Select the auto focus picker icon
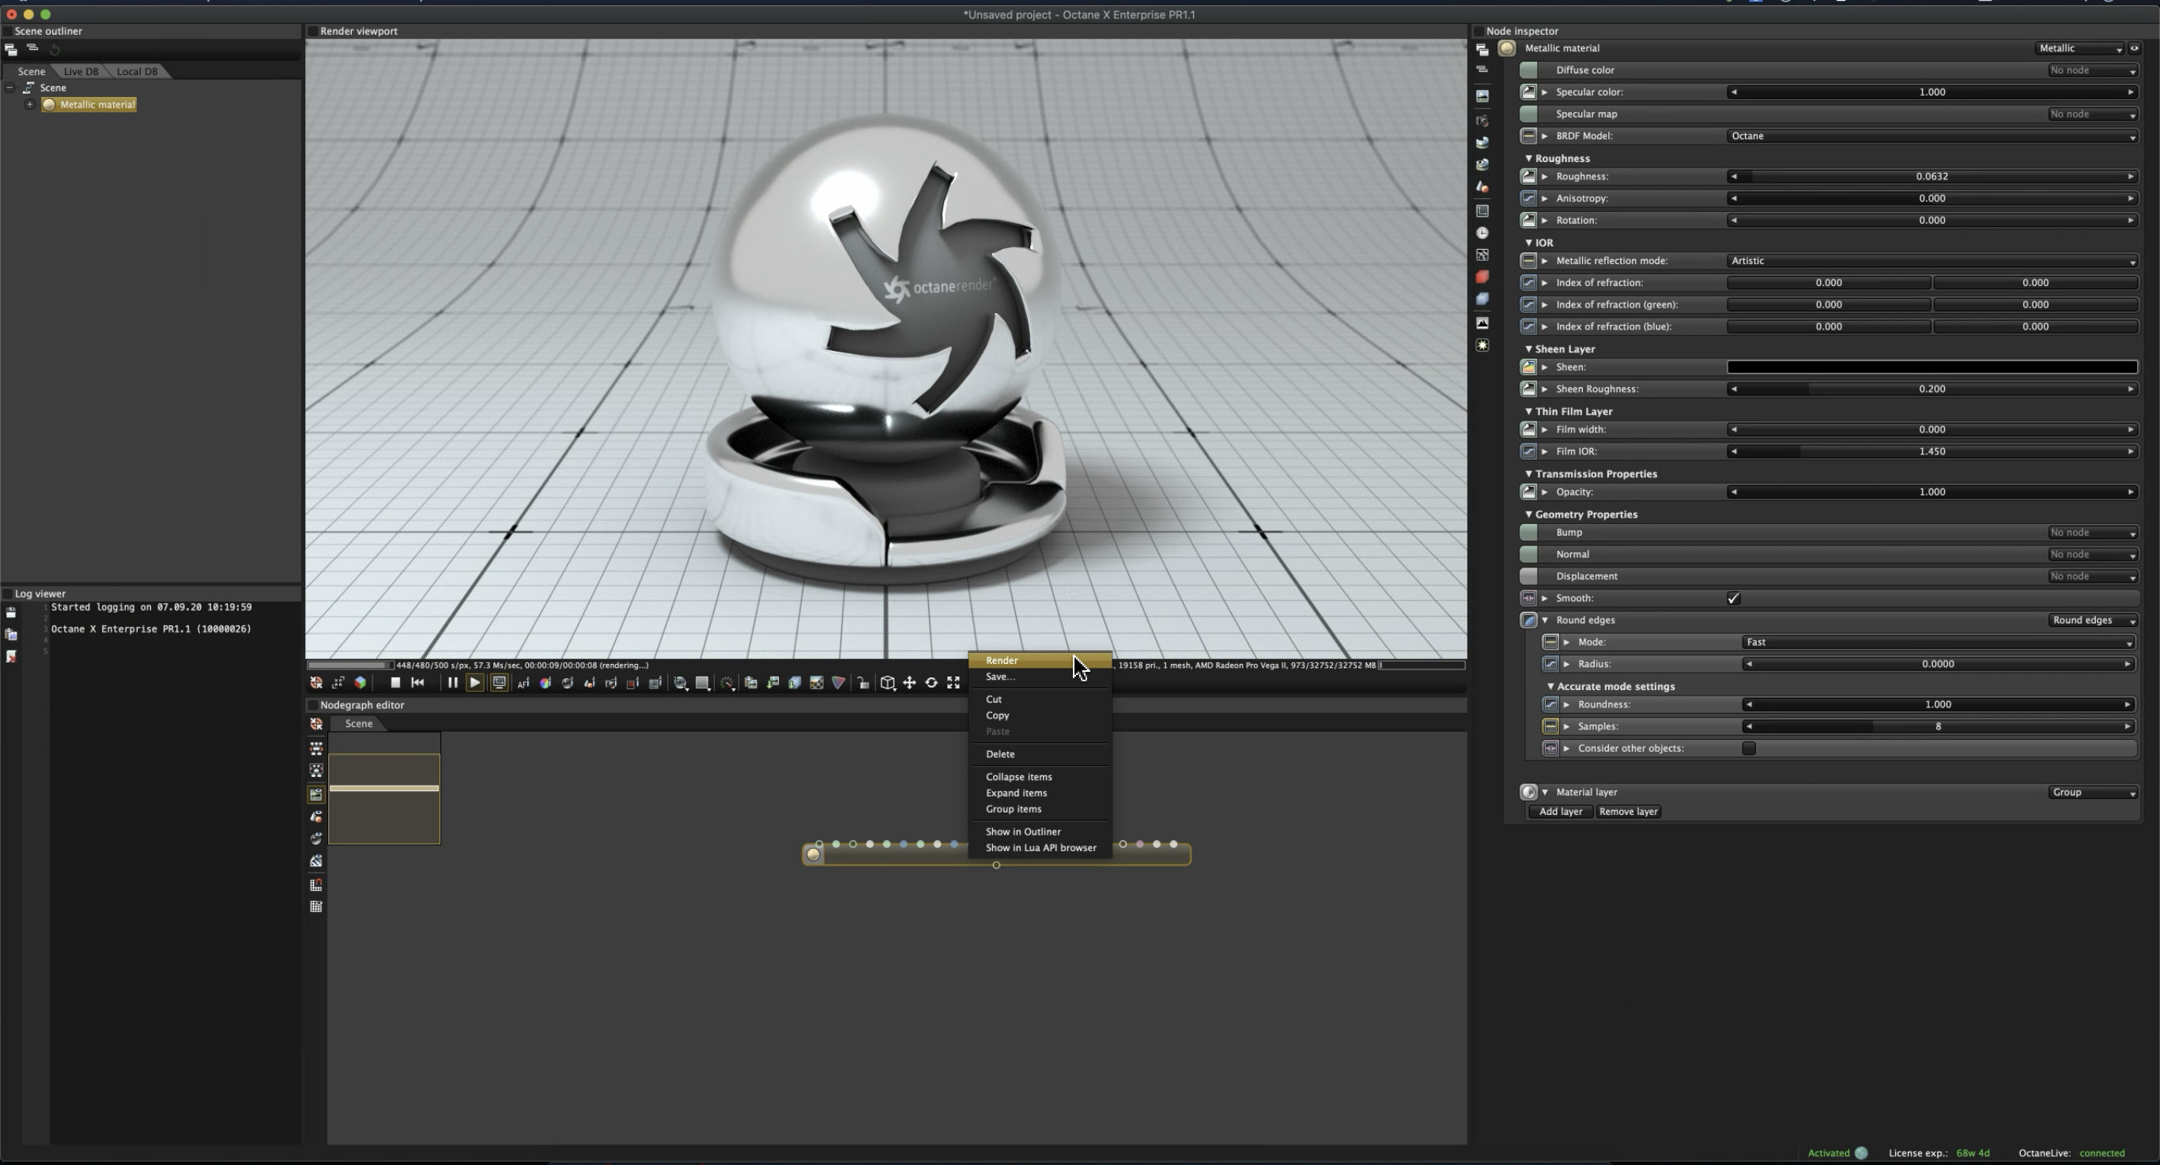This screenshot has width=2160, height=1165. click(523, 683)
